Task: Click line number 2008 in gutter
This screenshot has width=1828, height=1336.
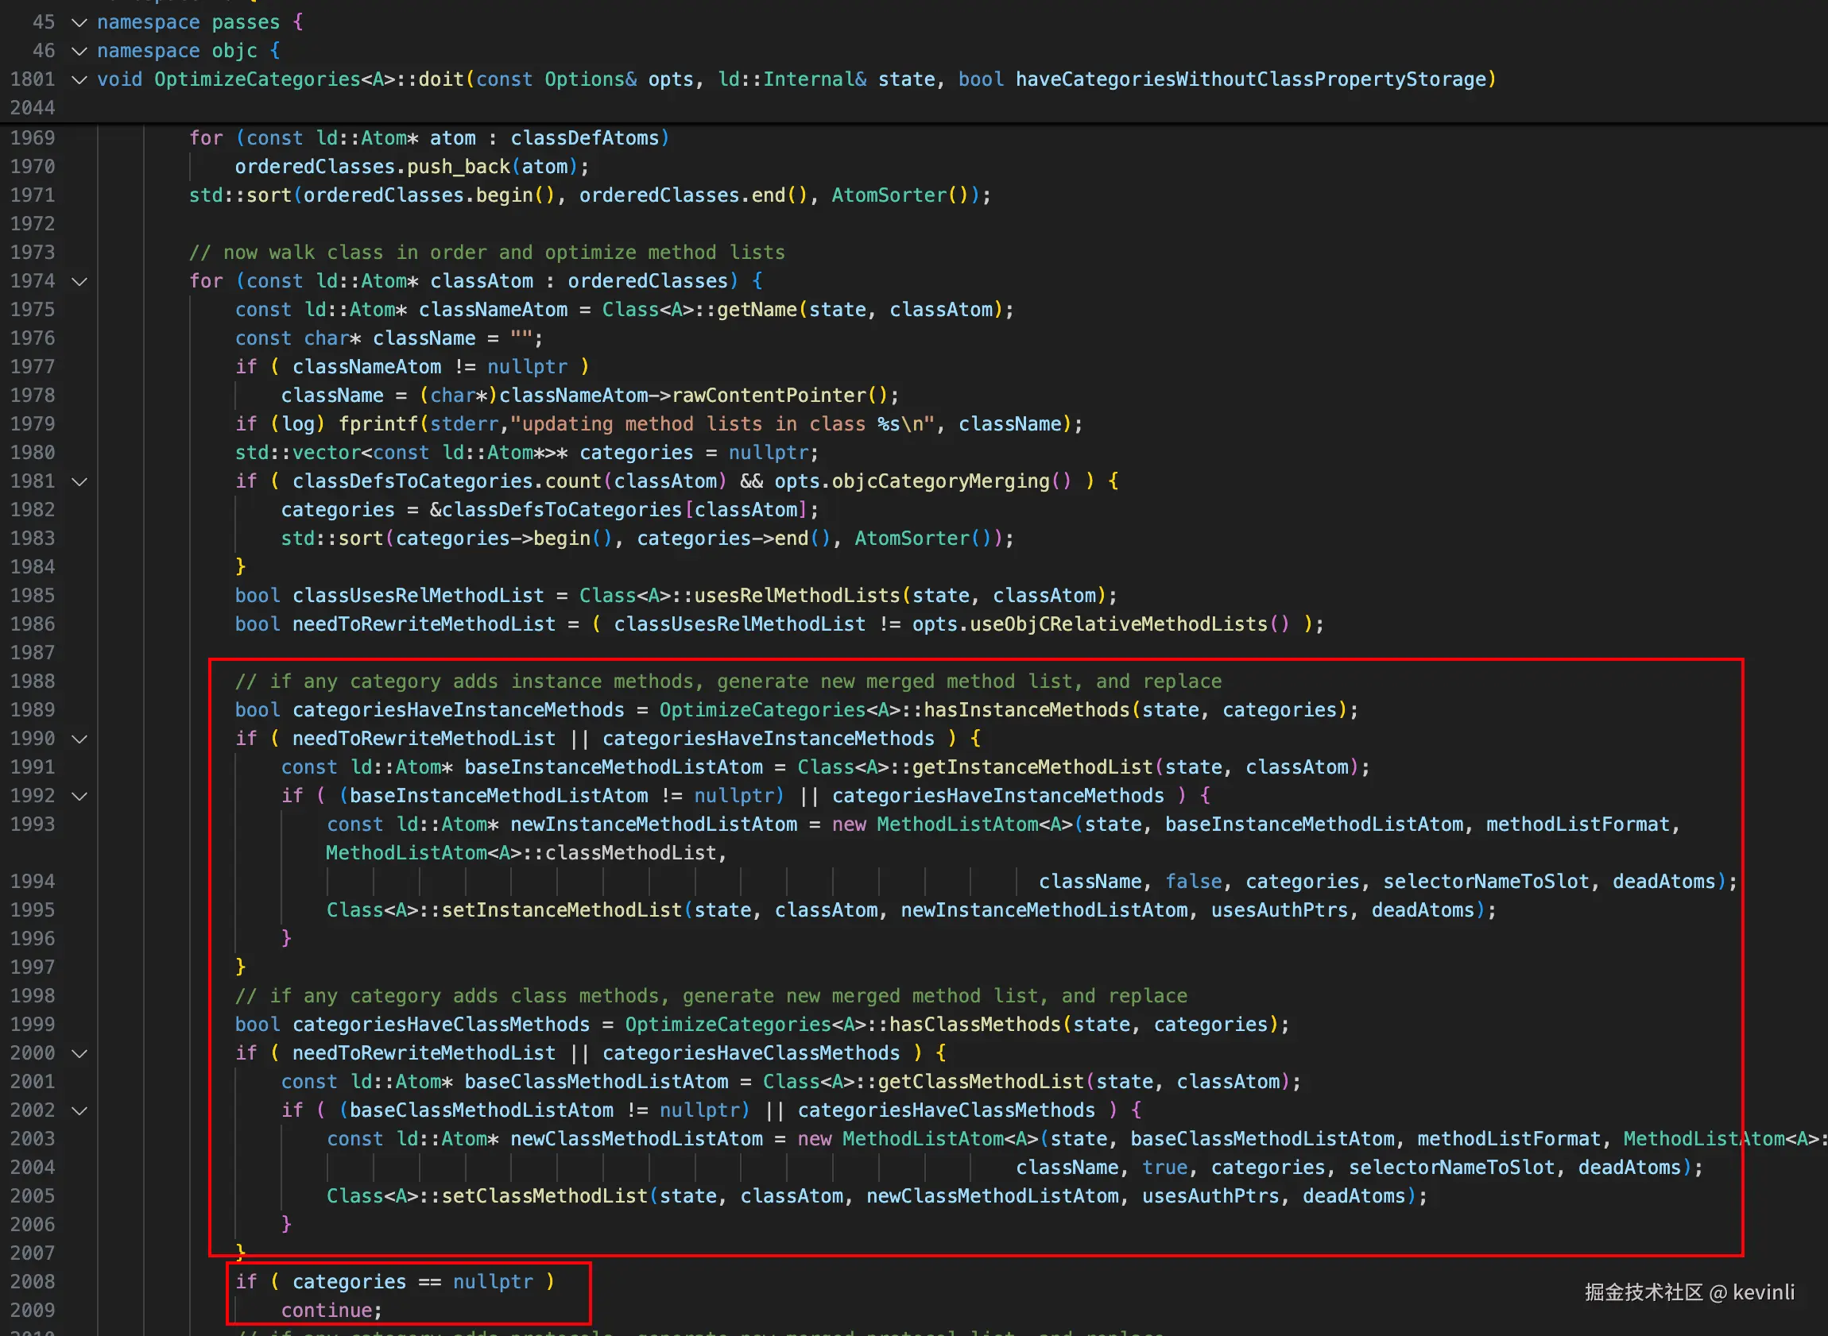Action: tap(33, 1283)
